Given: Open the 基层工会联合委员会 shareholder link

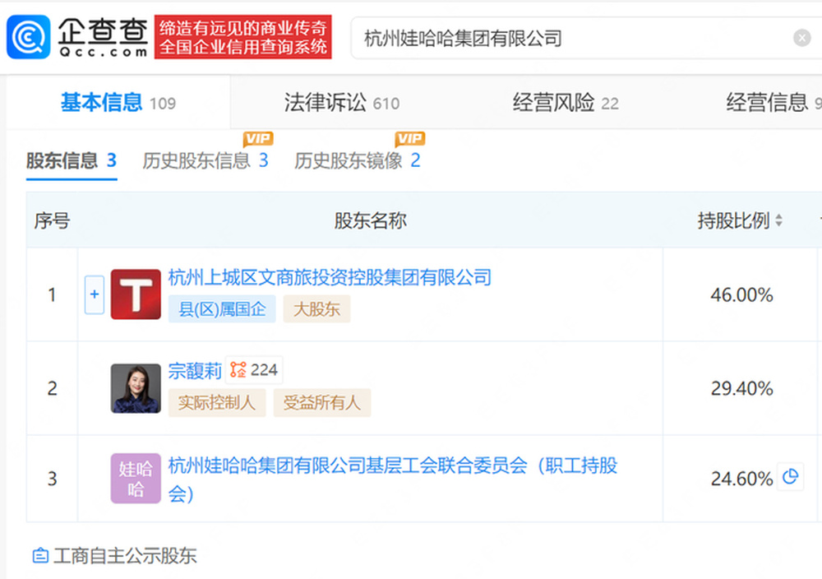Looking at the screenshot, I should 393,479.
